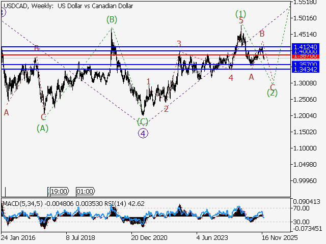The image size is (326, 244).
Task: Click the green (2) wave label
Action: pos(273,93)
